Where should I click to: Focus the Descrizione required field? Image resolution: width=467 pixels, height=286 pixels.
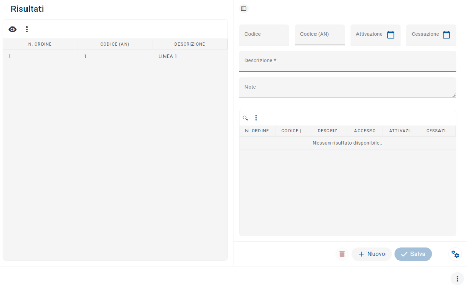348,61
